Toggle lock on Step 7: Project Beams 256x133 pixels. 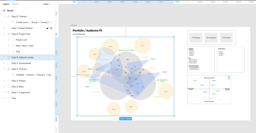[x=47, y=28]
